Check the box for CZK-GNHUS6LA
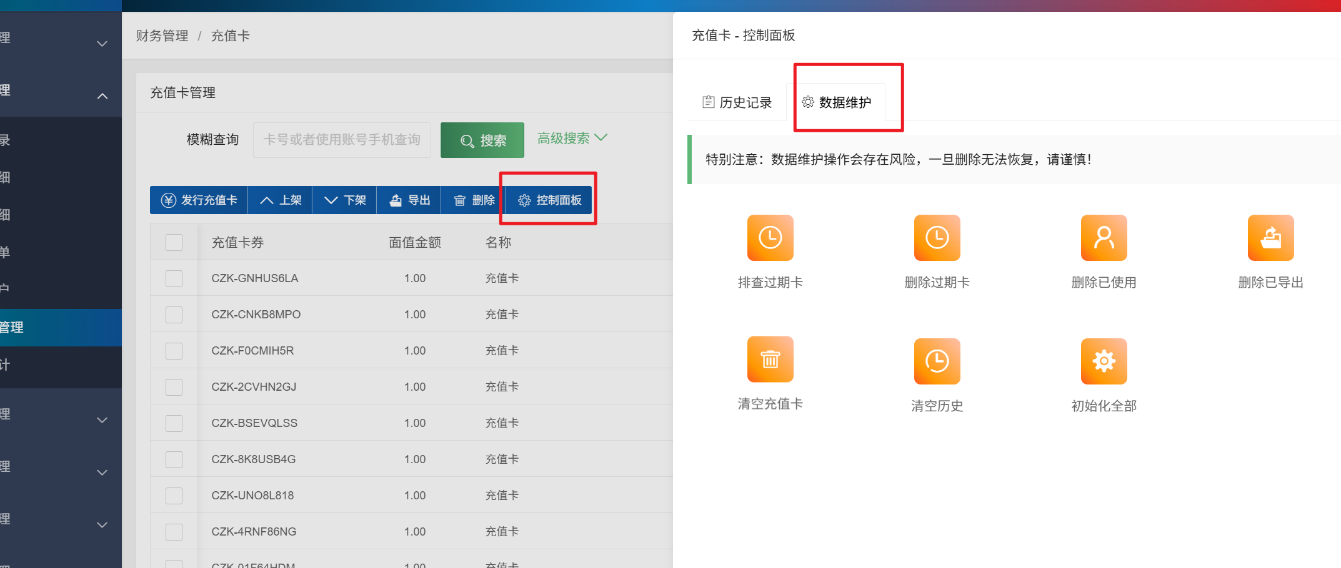This screenshot has height=568, width=1341. [174, 278]
